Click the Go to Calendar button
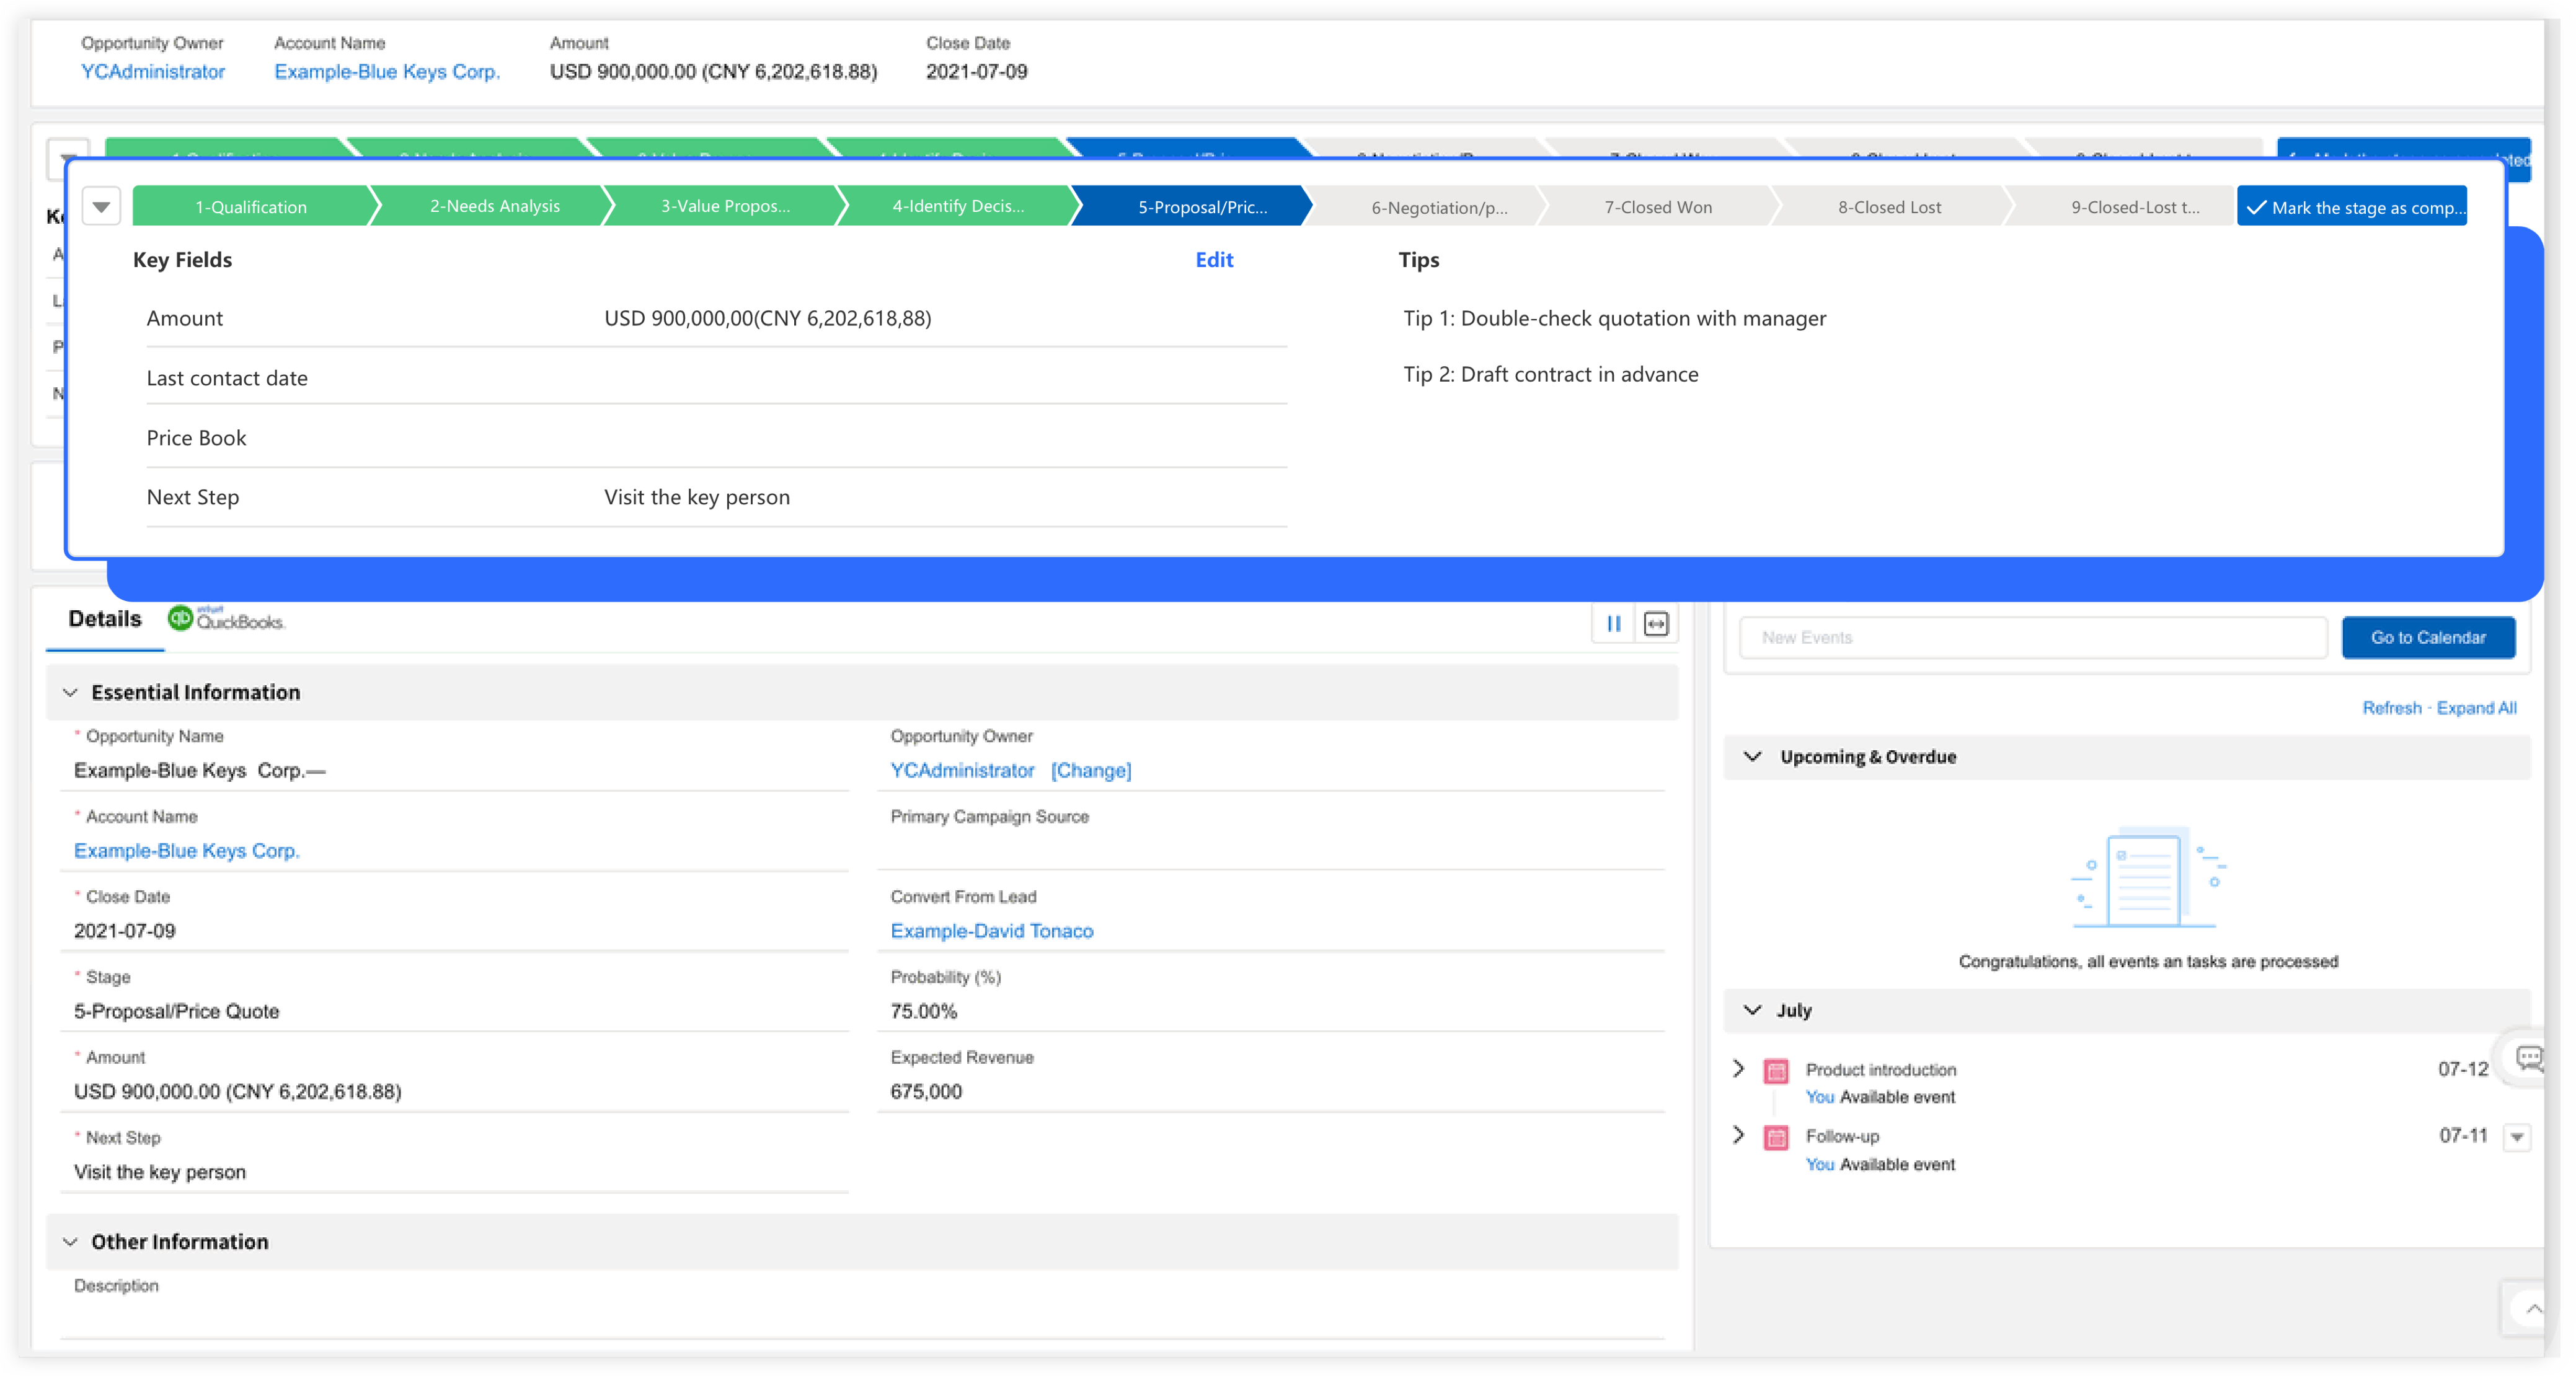 coord(2427,638)
